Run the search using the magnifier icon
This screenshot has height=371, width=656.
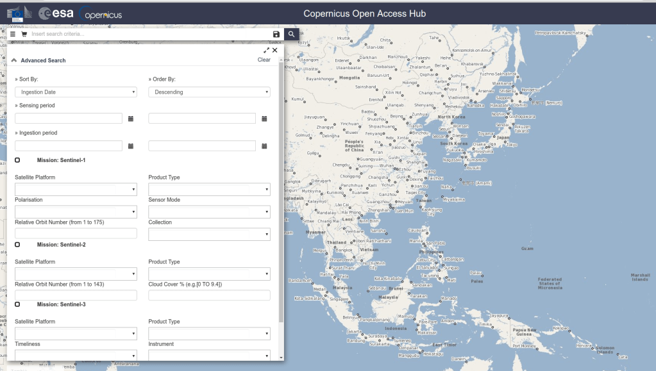click(x=291, y=34)
